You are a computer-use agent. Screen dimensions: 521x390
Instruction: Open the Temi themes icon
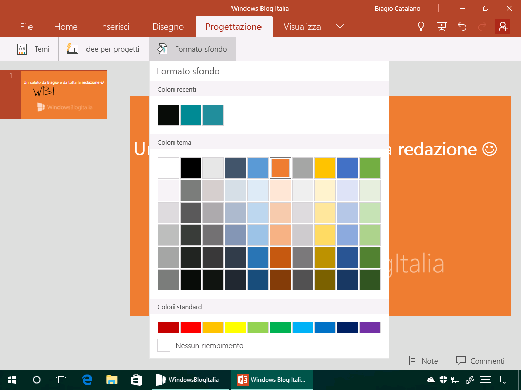[x=22, y=49]
